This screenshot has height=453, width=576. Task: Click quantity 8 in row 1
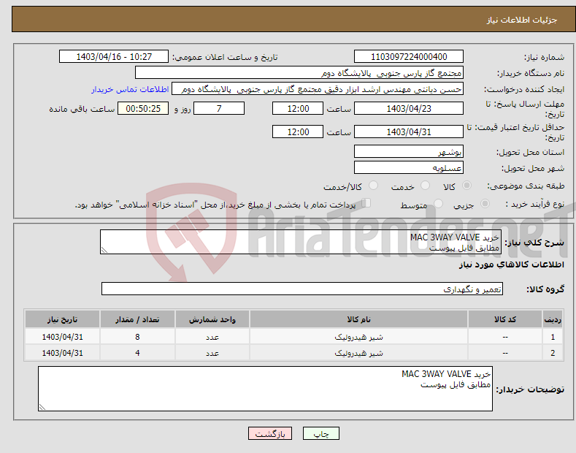137,337
